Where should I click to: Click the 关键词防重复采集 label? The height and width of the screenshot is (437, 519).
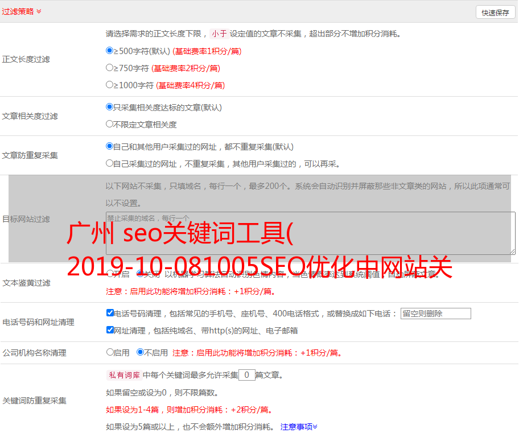(x=34, y=401)
